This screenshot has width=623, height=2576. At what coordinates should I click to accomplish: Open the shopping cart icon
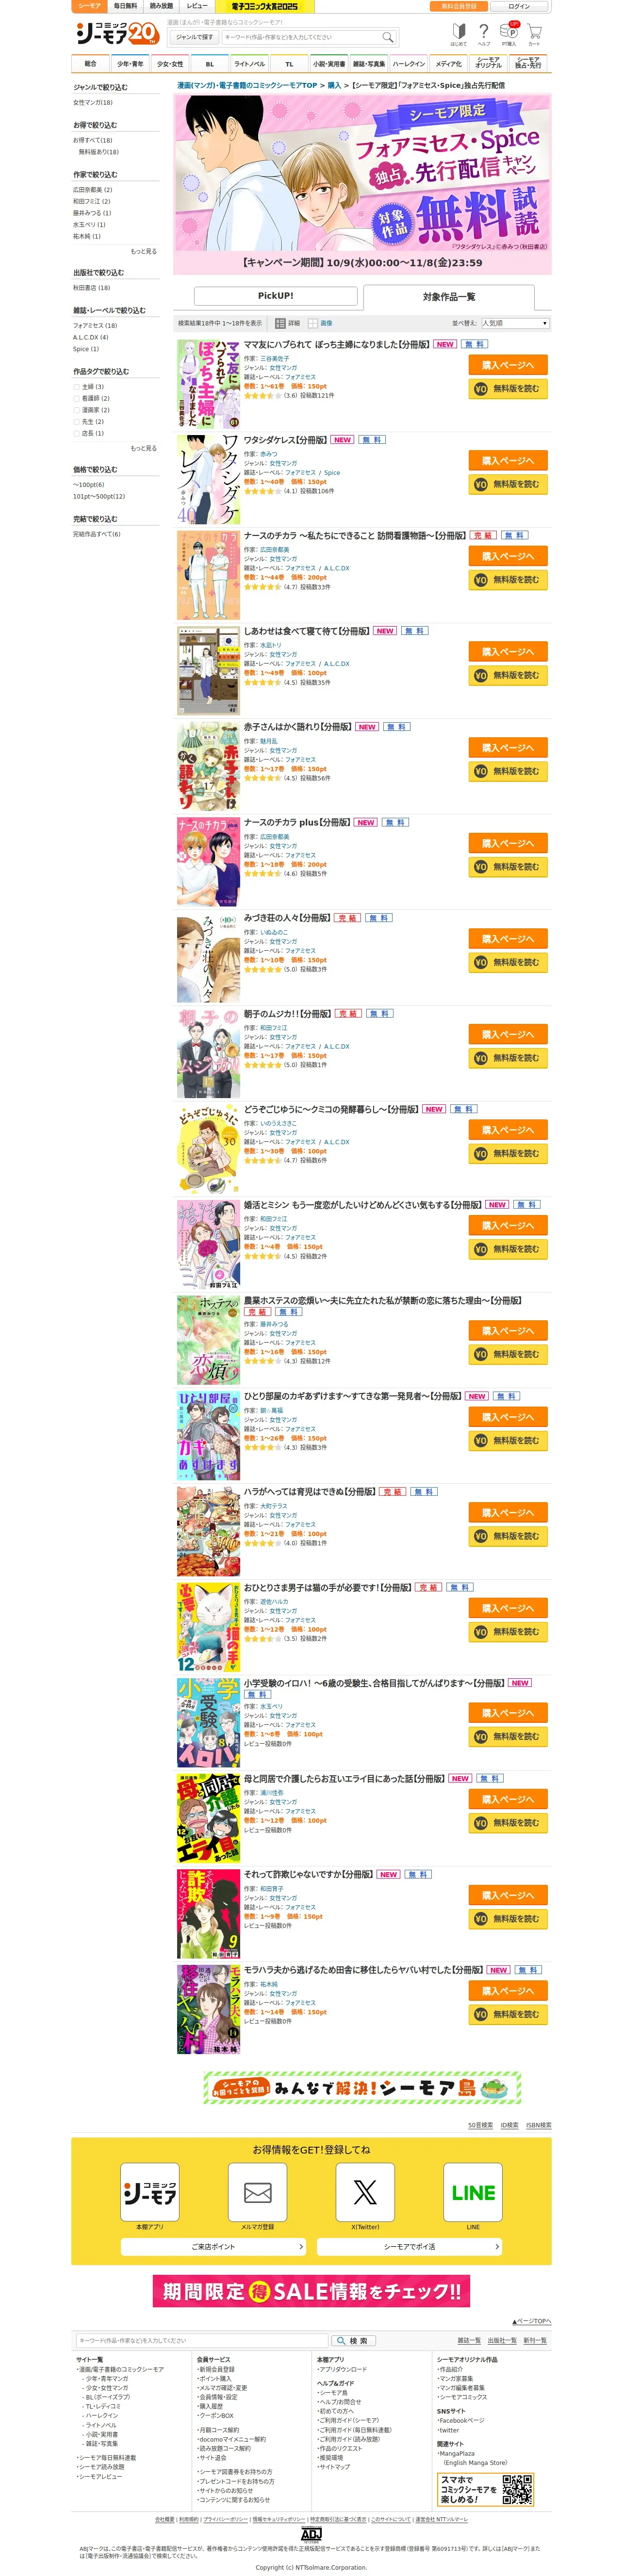[x=534, y=32]
